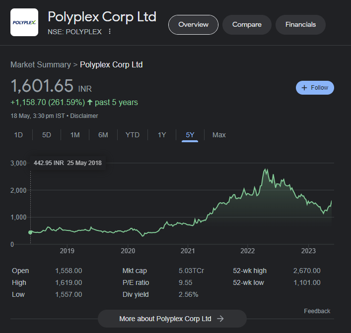Viewport: 351px width, 333px height.
Task: Click the Polyplex company logo
Action: coord(24,22)
